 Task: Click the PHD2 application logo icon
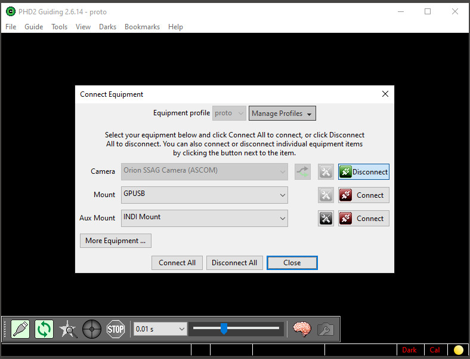[x=11, y=12]
